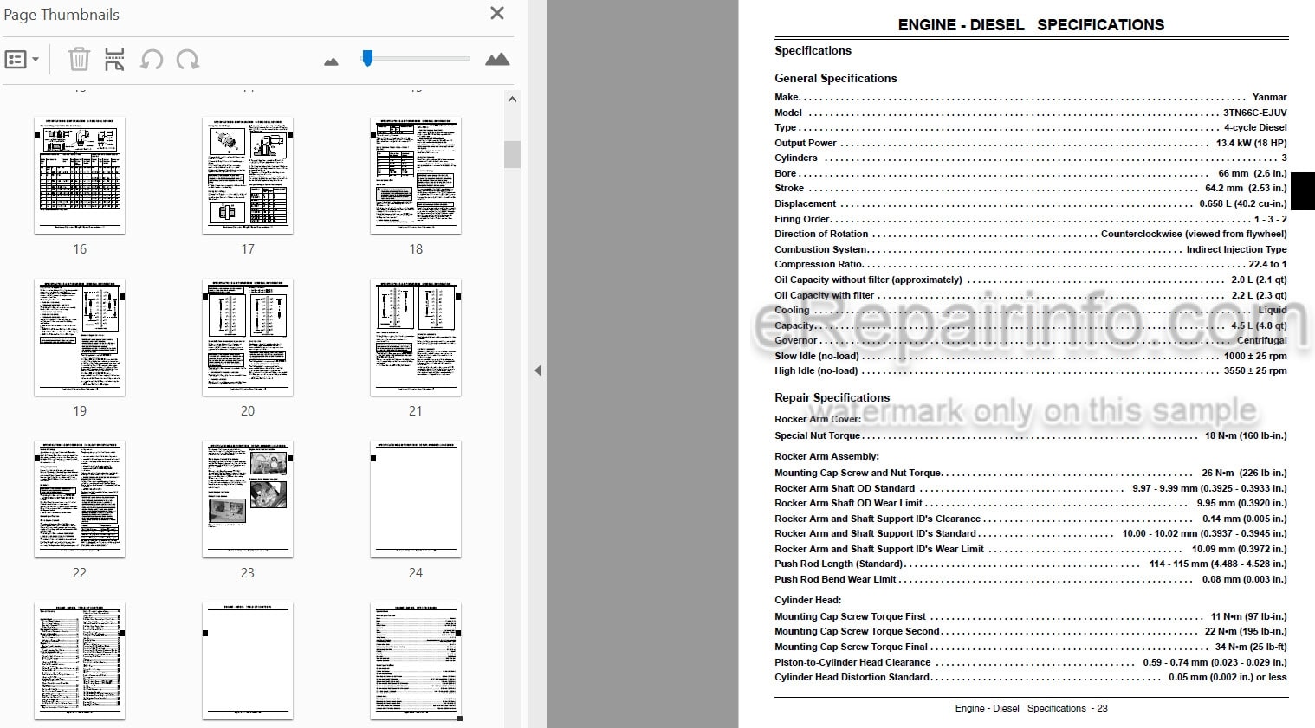1315x728 pixels.
Task: Rotate pages counterclockwise icon
Action: coord(152,60)
